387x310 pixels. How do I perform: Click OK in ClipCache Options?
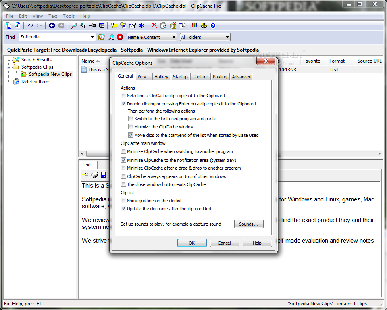(x=192, y=243)
